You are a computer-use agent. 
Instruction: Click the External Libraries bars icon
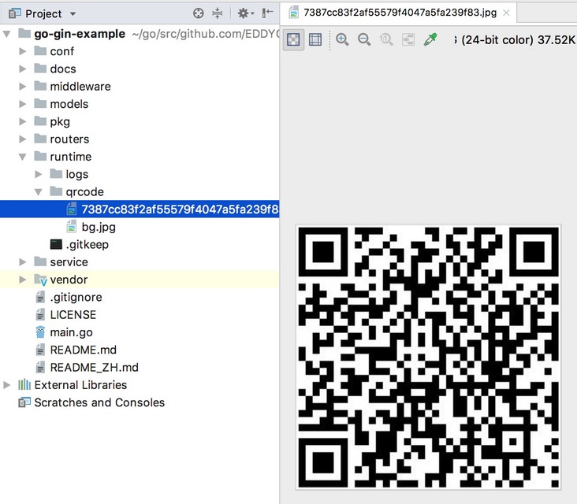point(24,384)
